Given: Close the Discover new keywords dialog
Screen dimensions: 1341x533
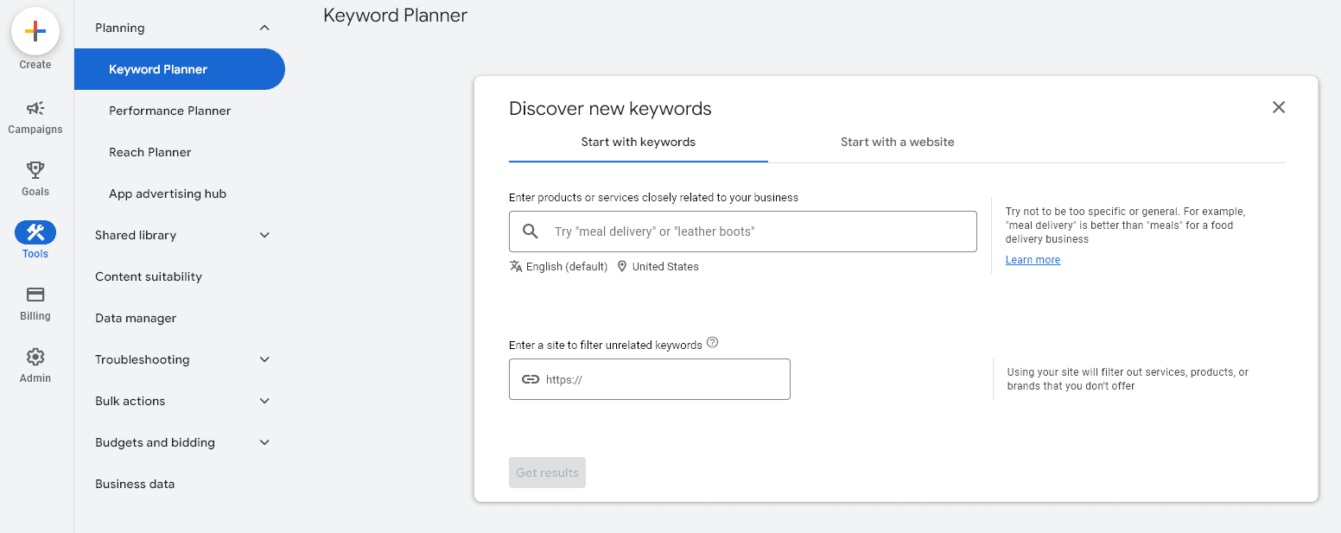Looking at the screenshot, I should [x=1279, y=107].
